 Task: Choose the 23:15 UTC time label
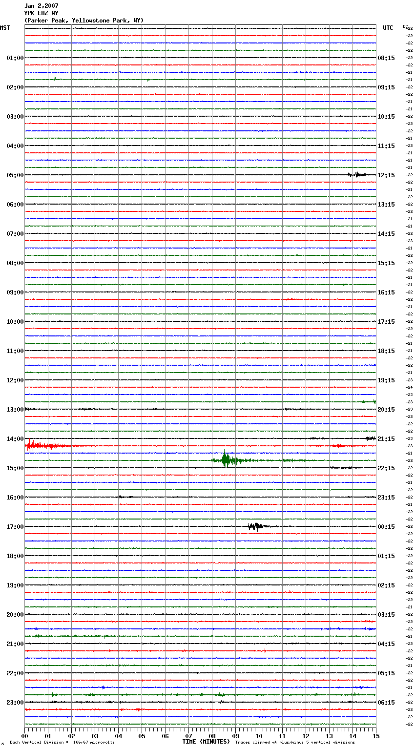click(386, 498)
